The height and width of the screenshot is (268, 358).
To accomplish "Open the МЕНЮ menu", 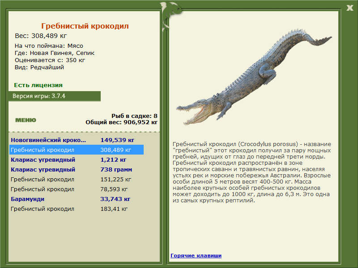I will pyautogui.click(x=26, y=120).
